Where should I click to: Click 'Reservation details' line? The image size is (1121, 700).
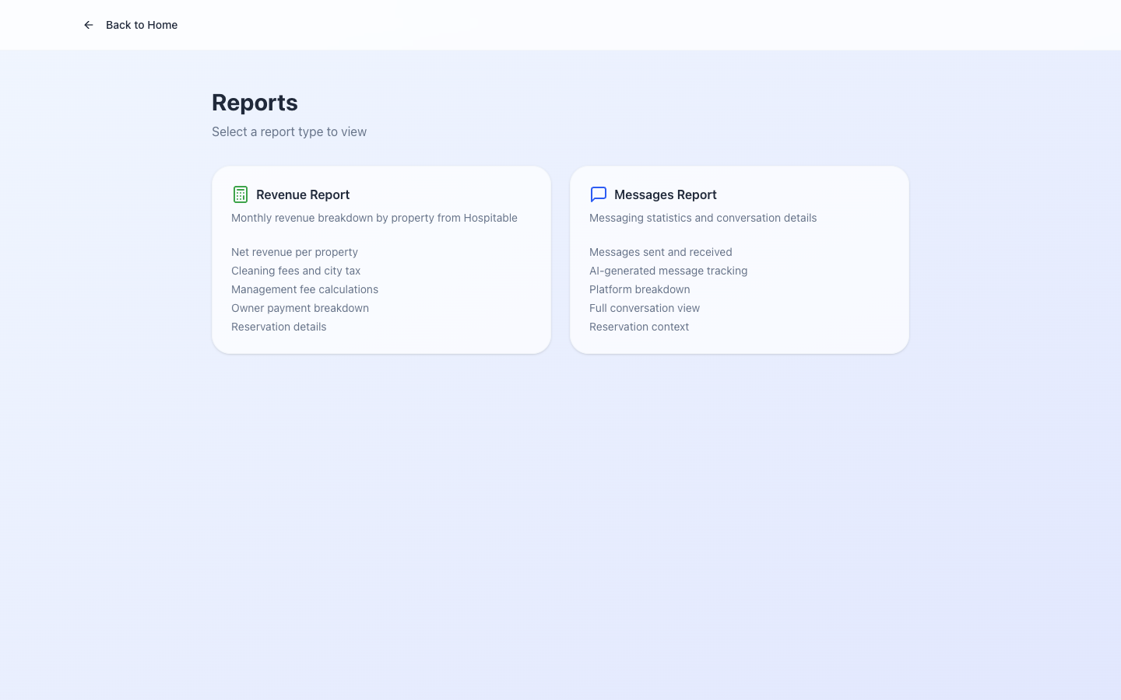pos(279,327)
